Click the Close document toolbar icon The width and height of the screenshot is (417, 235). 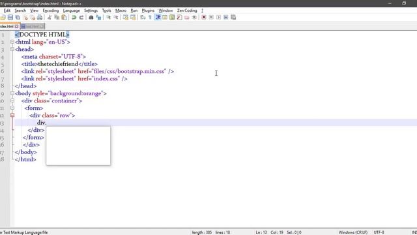[x=25, y=18]
